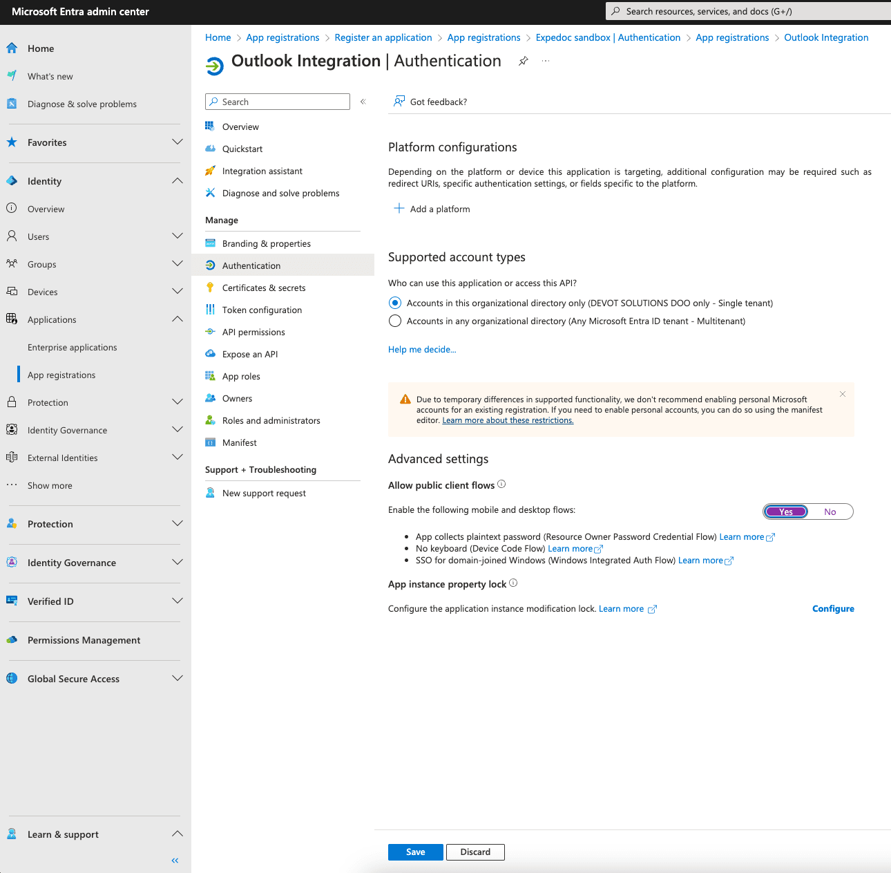Click the Roles and administrators icon

coord(210,420)
